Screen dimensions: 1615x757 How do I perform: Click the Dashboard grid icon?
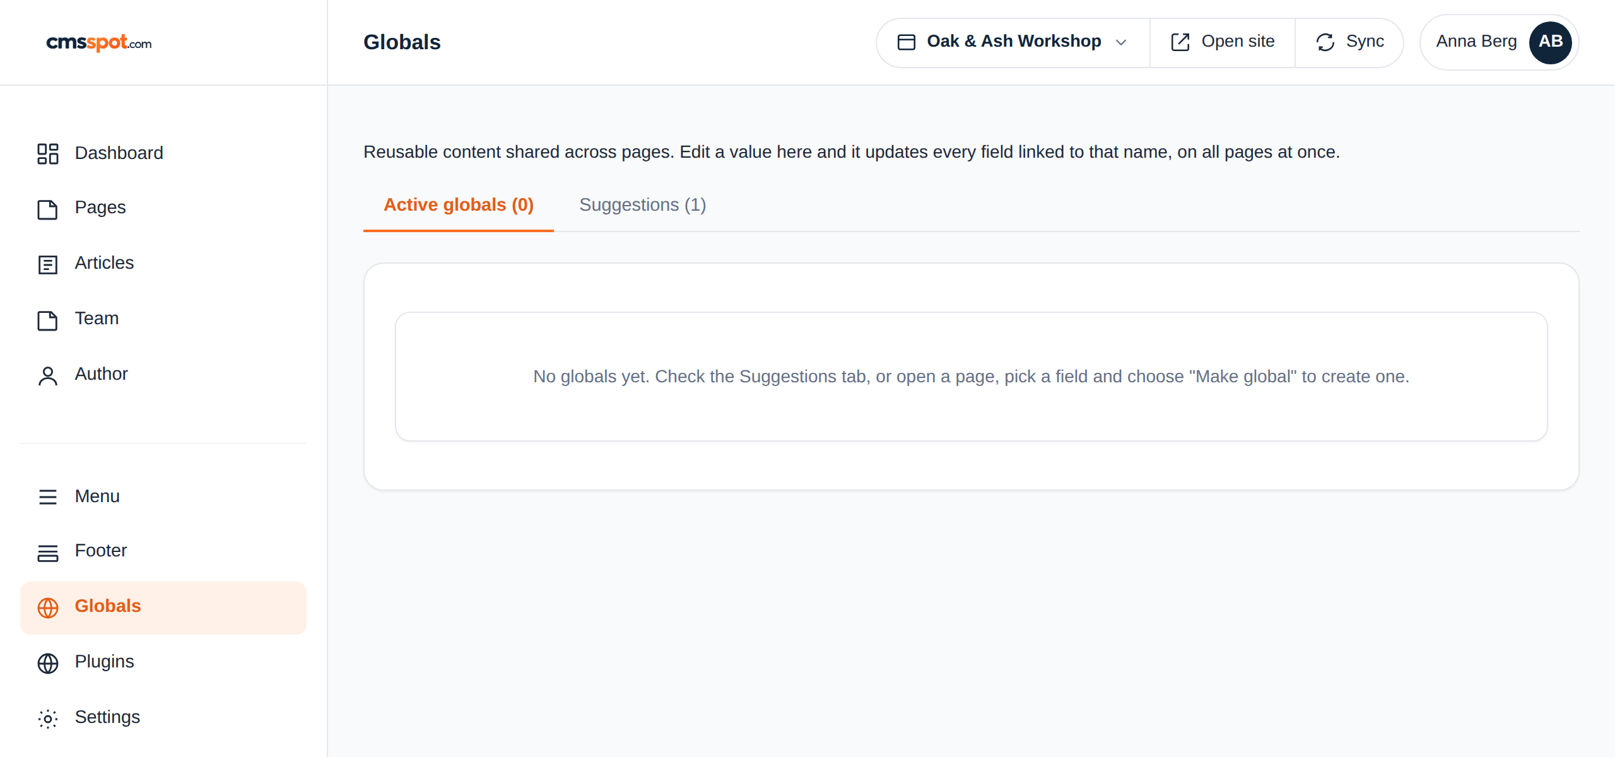pos(48,153)
